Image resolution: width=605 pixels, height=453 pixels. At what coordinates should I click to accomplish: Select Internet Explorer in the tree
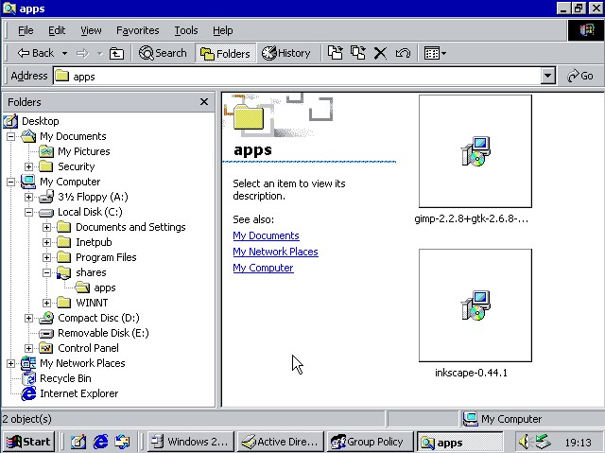[x=78, y=393]
